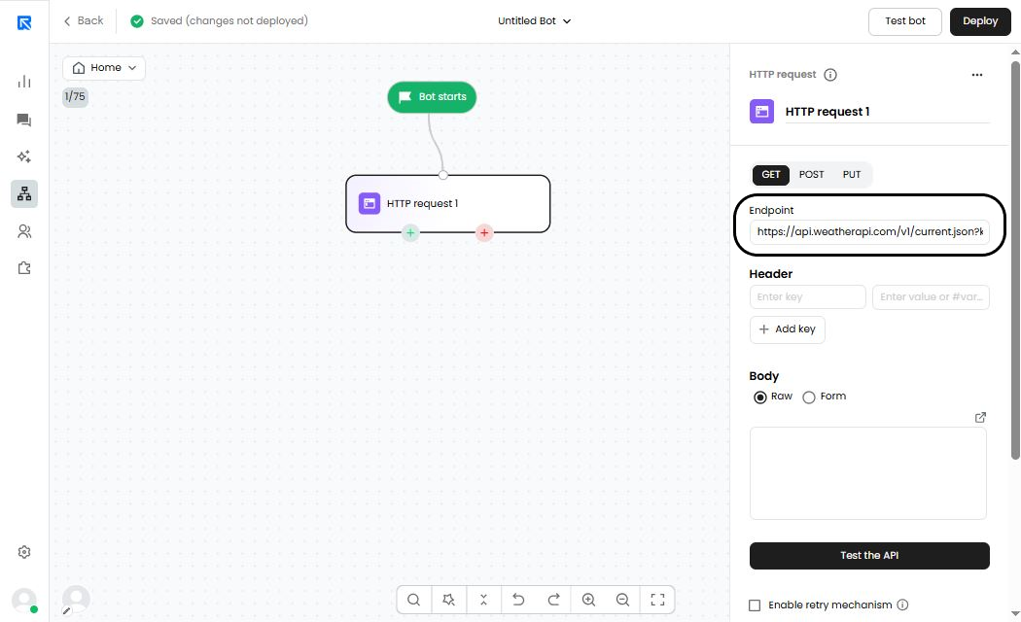
Task: Select the Form body option
Action: coord(809,397)
